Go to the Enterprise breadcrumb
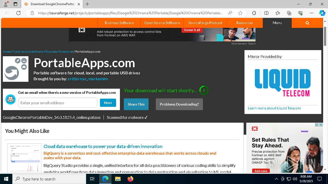 coord(66,52)
